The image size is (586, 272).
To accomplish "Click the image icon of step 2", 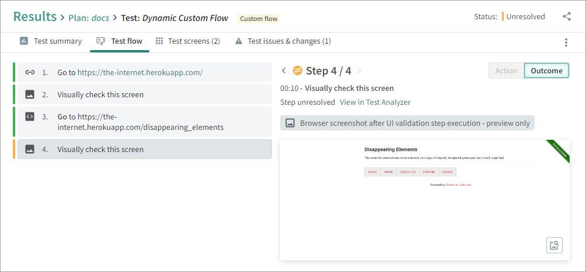I will click(x=30, y=94).
